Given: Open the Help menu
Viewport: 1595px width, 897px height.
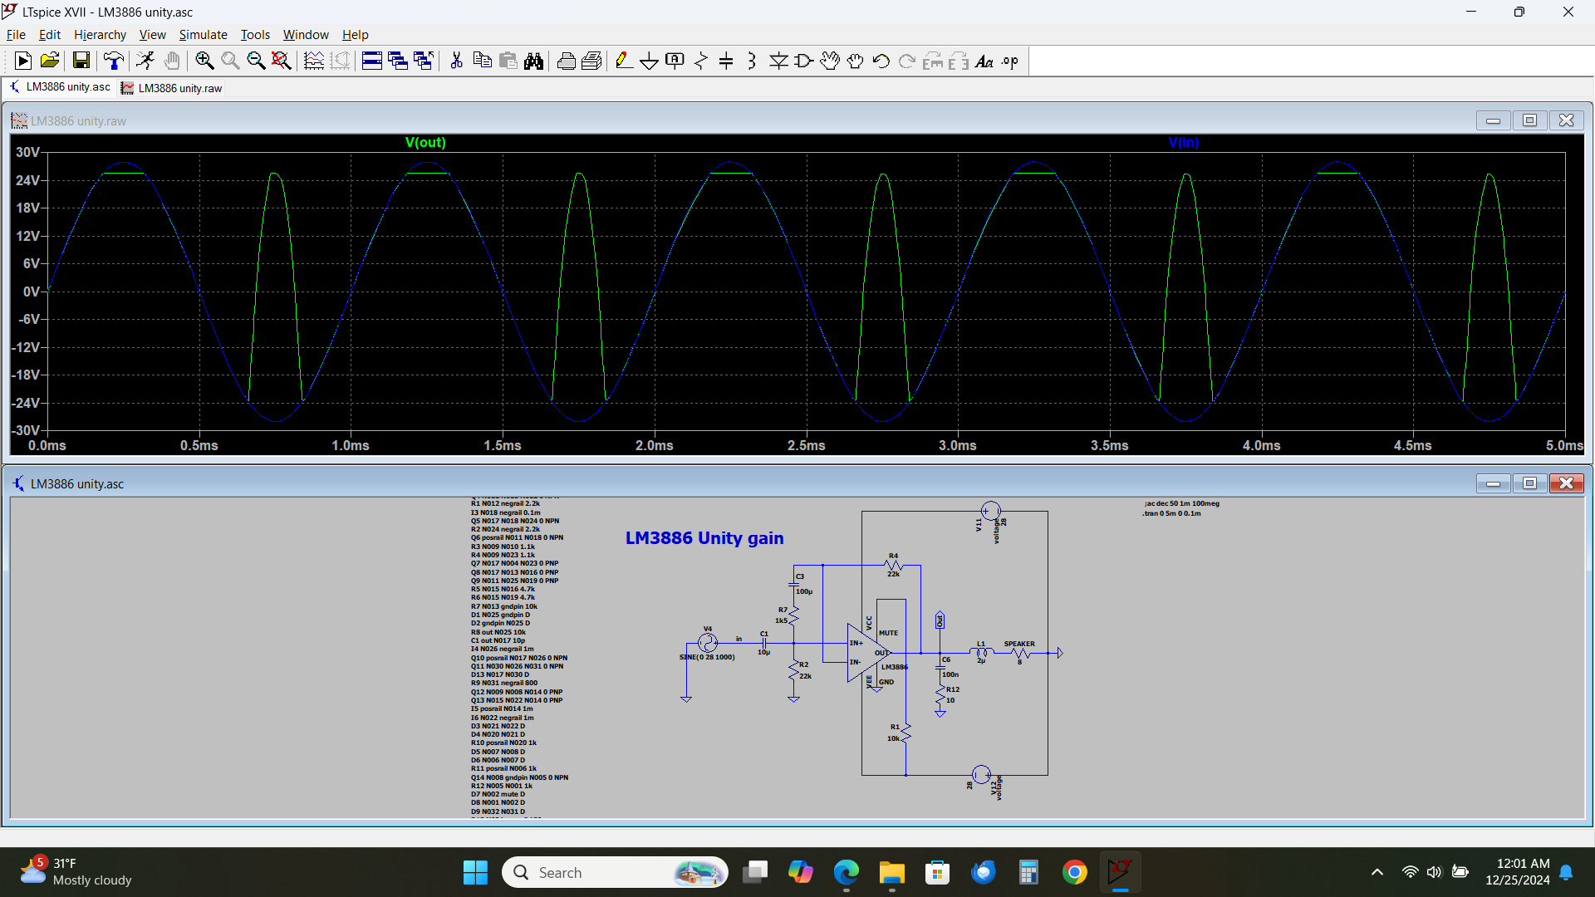Looking at the screenshot, I should 355,34.
